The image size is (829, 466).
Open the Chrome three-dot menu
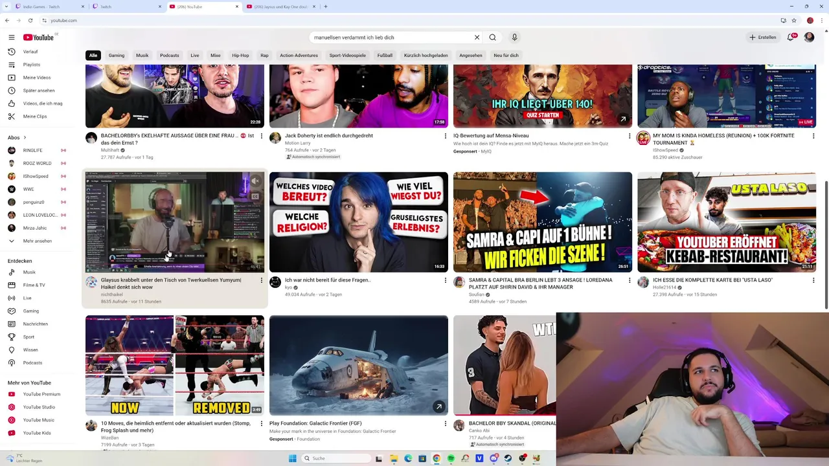[x=822, y=20]
